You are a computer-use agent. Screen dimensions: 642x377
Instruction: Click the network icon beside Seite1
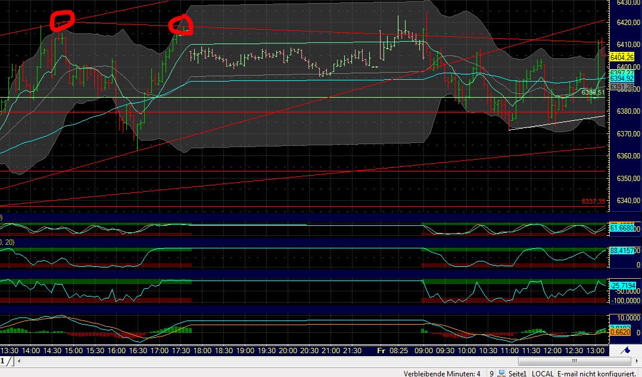pos(502,373)
